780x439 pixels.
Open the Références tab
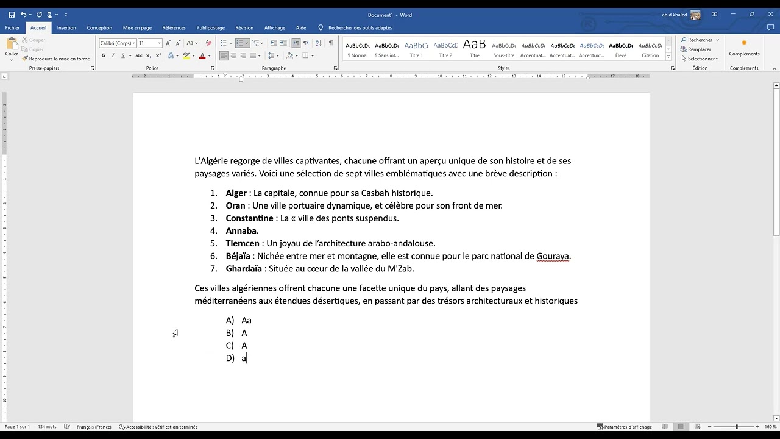[174, 27]
